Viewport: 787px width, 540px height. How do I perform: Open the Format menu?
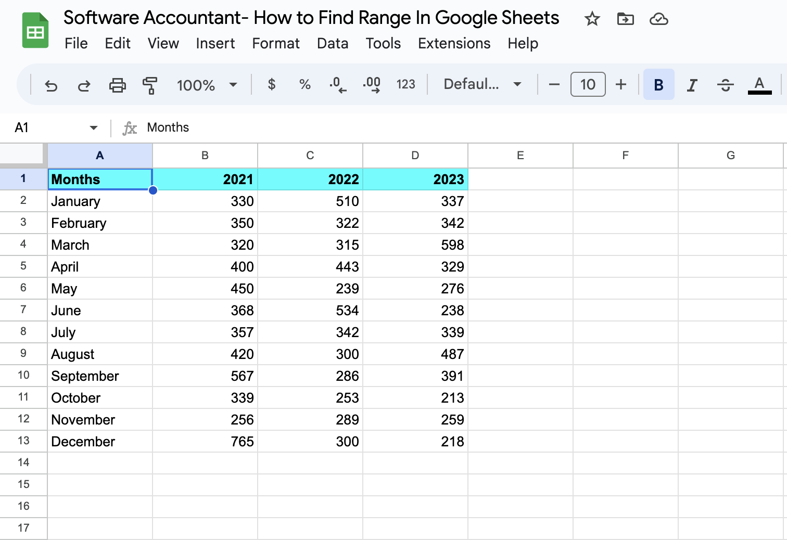click(x=276, y=43)
